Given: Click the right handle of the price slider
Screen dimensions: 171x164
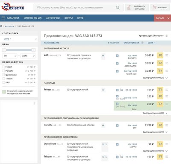Looking at the screenshot, I should [x=33, y=50].
